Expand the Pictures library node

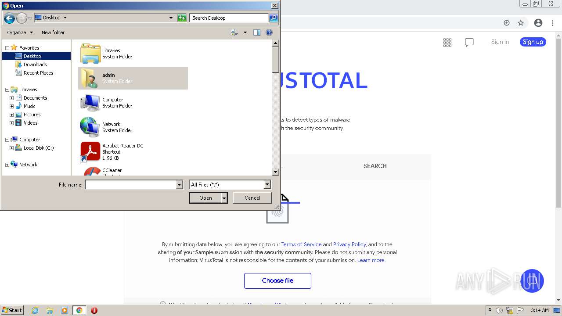click(11, 115)
